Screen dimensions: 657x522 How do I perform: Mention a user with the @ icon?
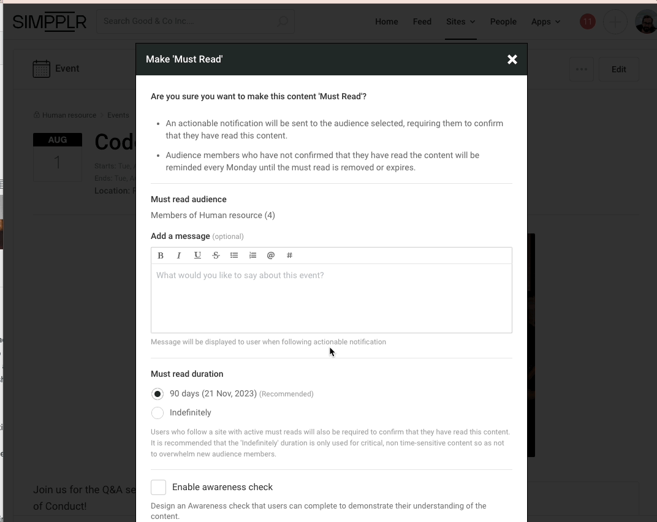[271, 255]
